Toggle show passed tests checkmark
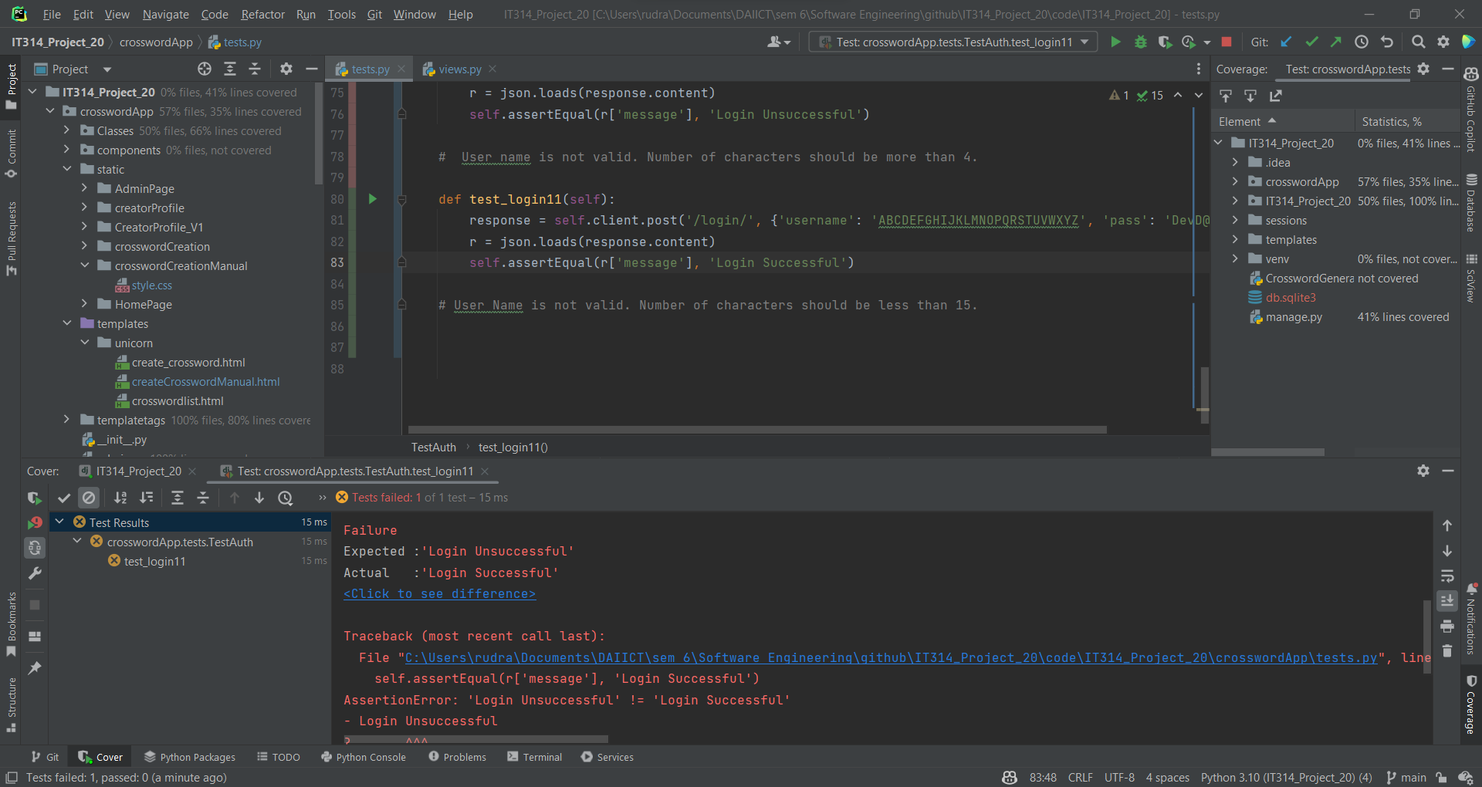 click(64, 498)
